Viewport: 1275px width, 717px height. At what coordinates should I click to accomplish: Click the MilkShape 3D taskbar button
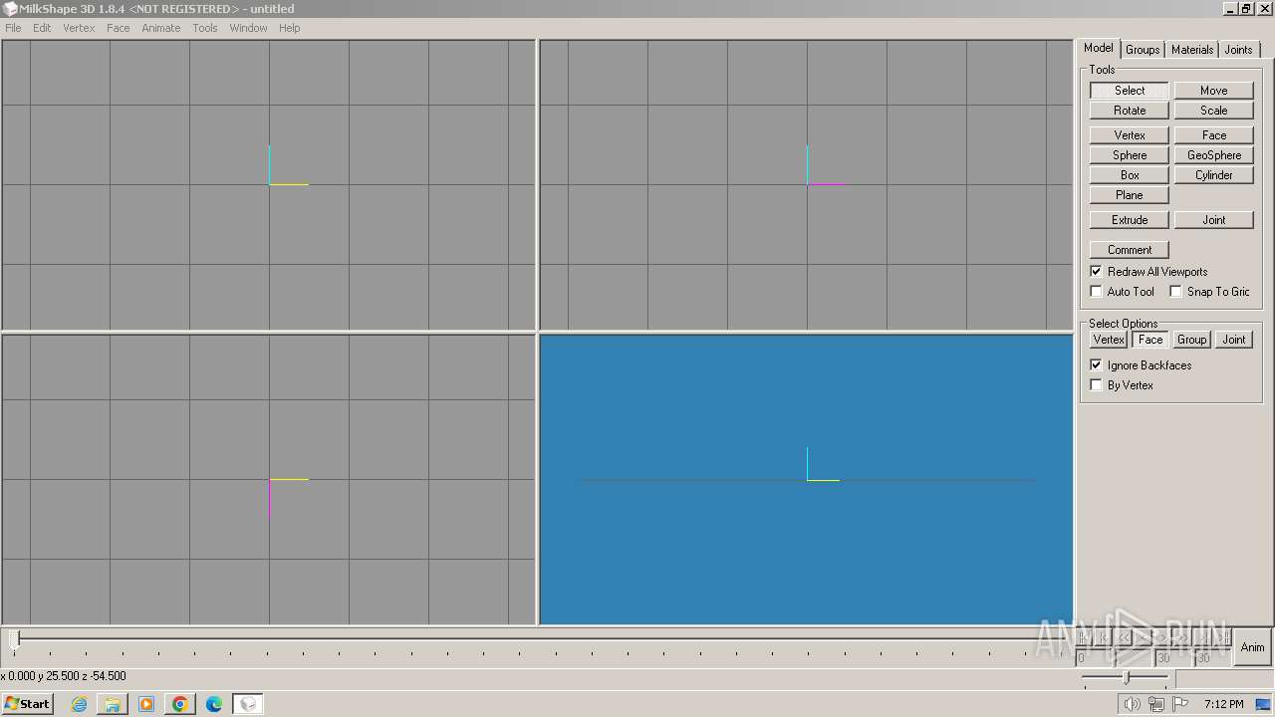(248, 704)
